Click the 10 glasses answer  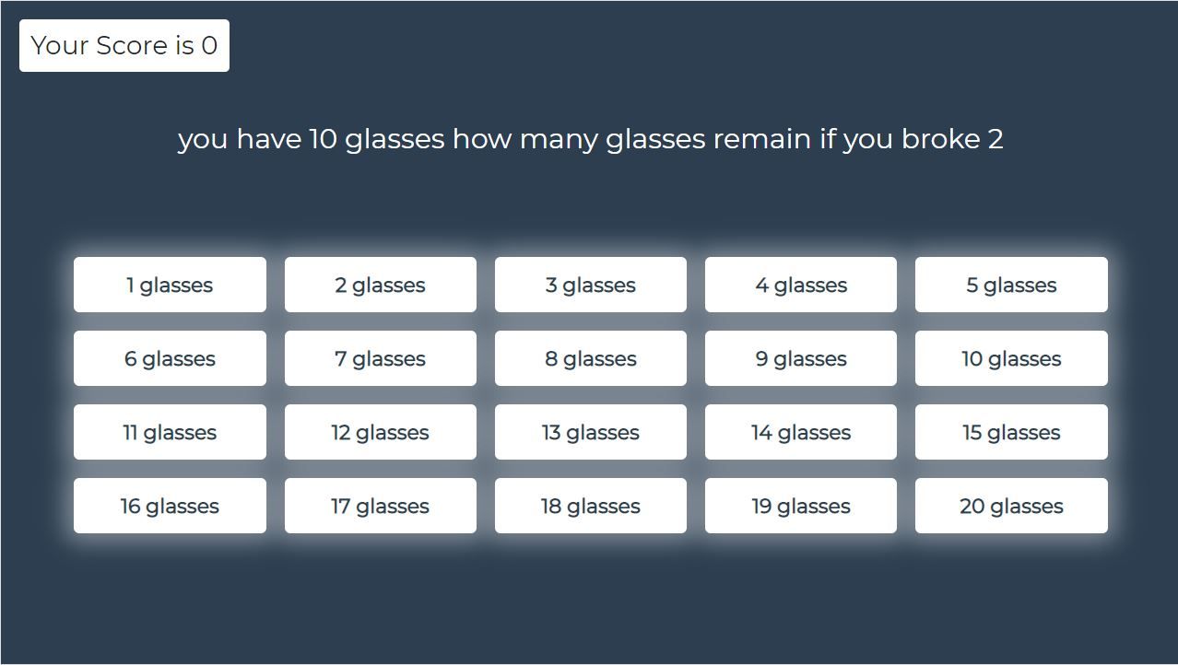click(x=1011, y=358)
